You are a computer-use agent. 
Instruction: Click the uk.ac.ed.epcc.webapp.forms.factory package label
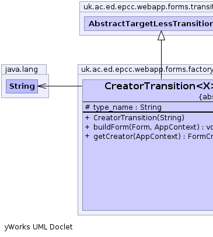tap(147, 69)
